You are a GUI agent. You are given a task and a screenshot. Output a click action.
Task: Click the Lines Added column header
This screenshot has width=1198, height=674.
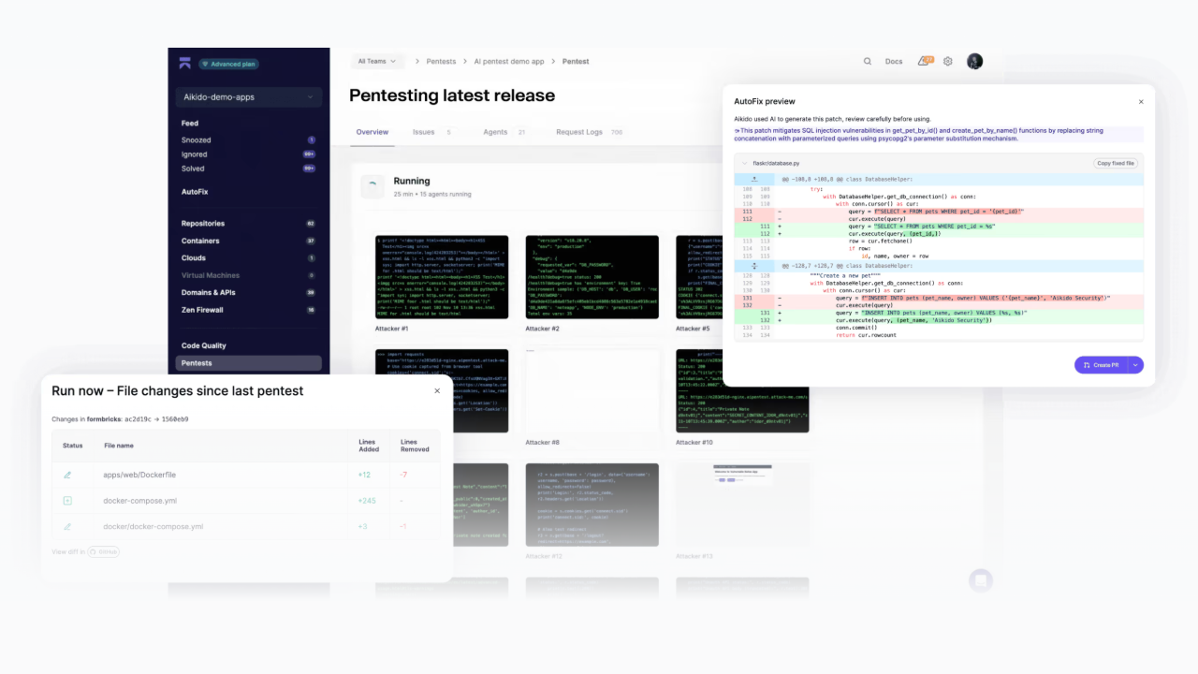[369, 446]
